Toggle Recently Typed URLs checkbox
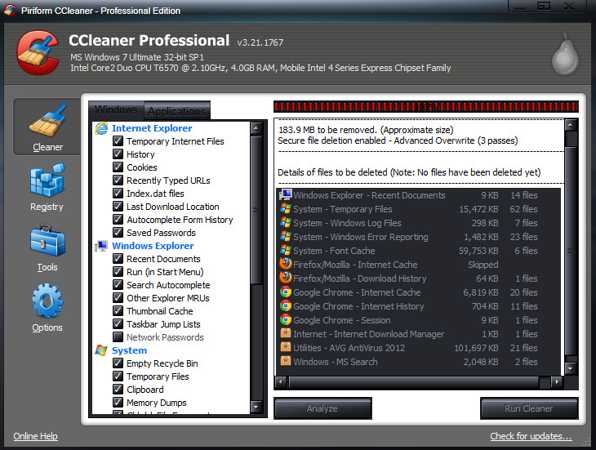 point(118,180)
